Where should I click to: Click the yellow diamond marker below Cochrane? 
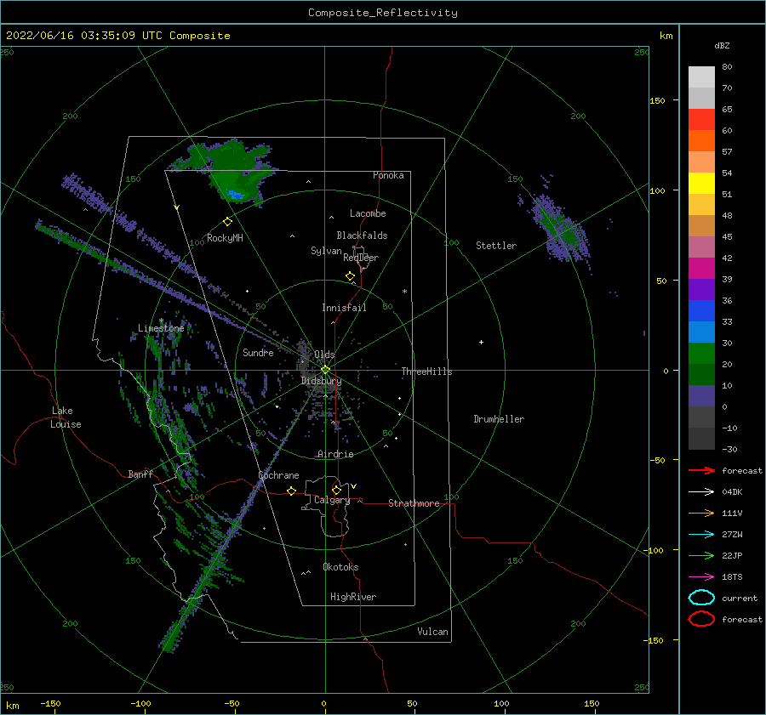(291, 491)
